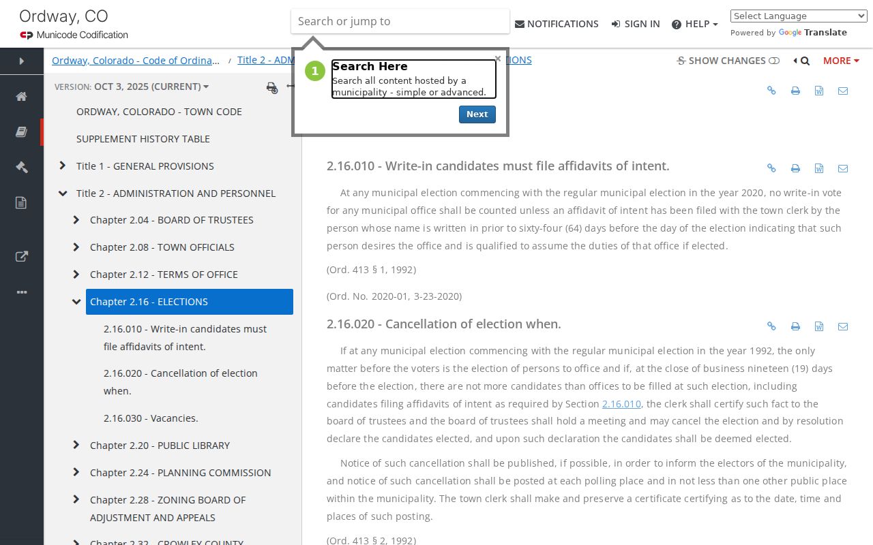Copy link for section 2.16.020
This screenshot has width=873, height=545.
pyautogui.click(x=771, y=326)
